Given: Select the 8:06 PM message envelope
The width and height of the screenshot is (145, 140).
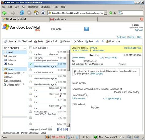Looking at the screenshot, I should coord(30,76).
